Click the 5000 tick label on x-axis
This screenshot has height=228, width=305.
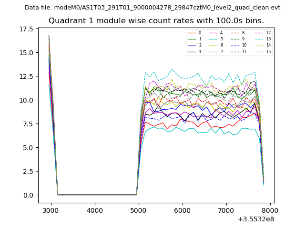[139, 209]
